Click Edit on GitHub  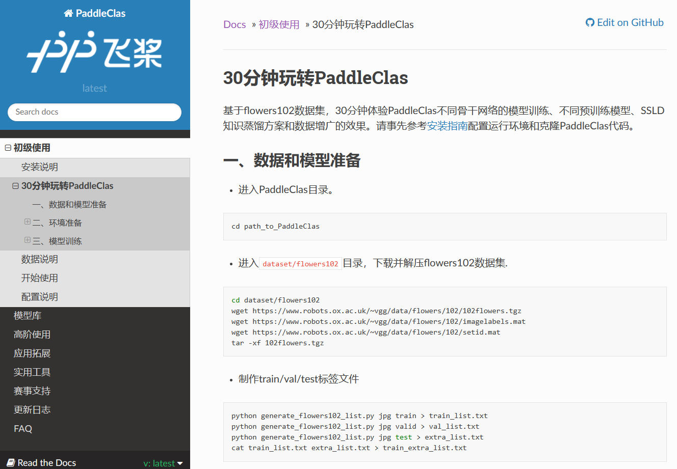tap(629, 22)
